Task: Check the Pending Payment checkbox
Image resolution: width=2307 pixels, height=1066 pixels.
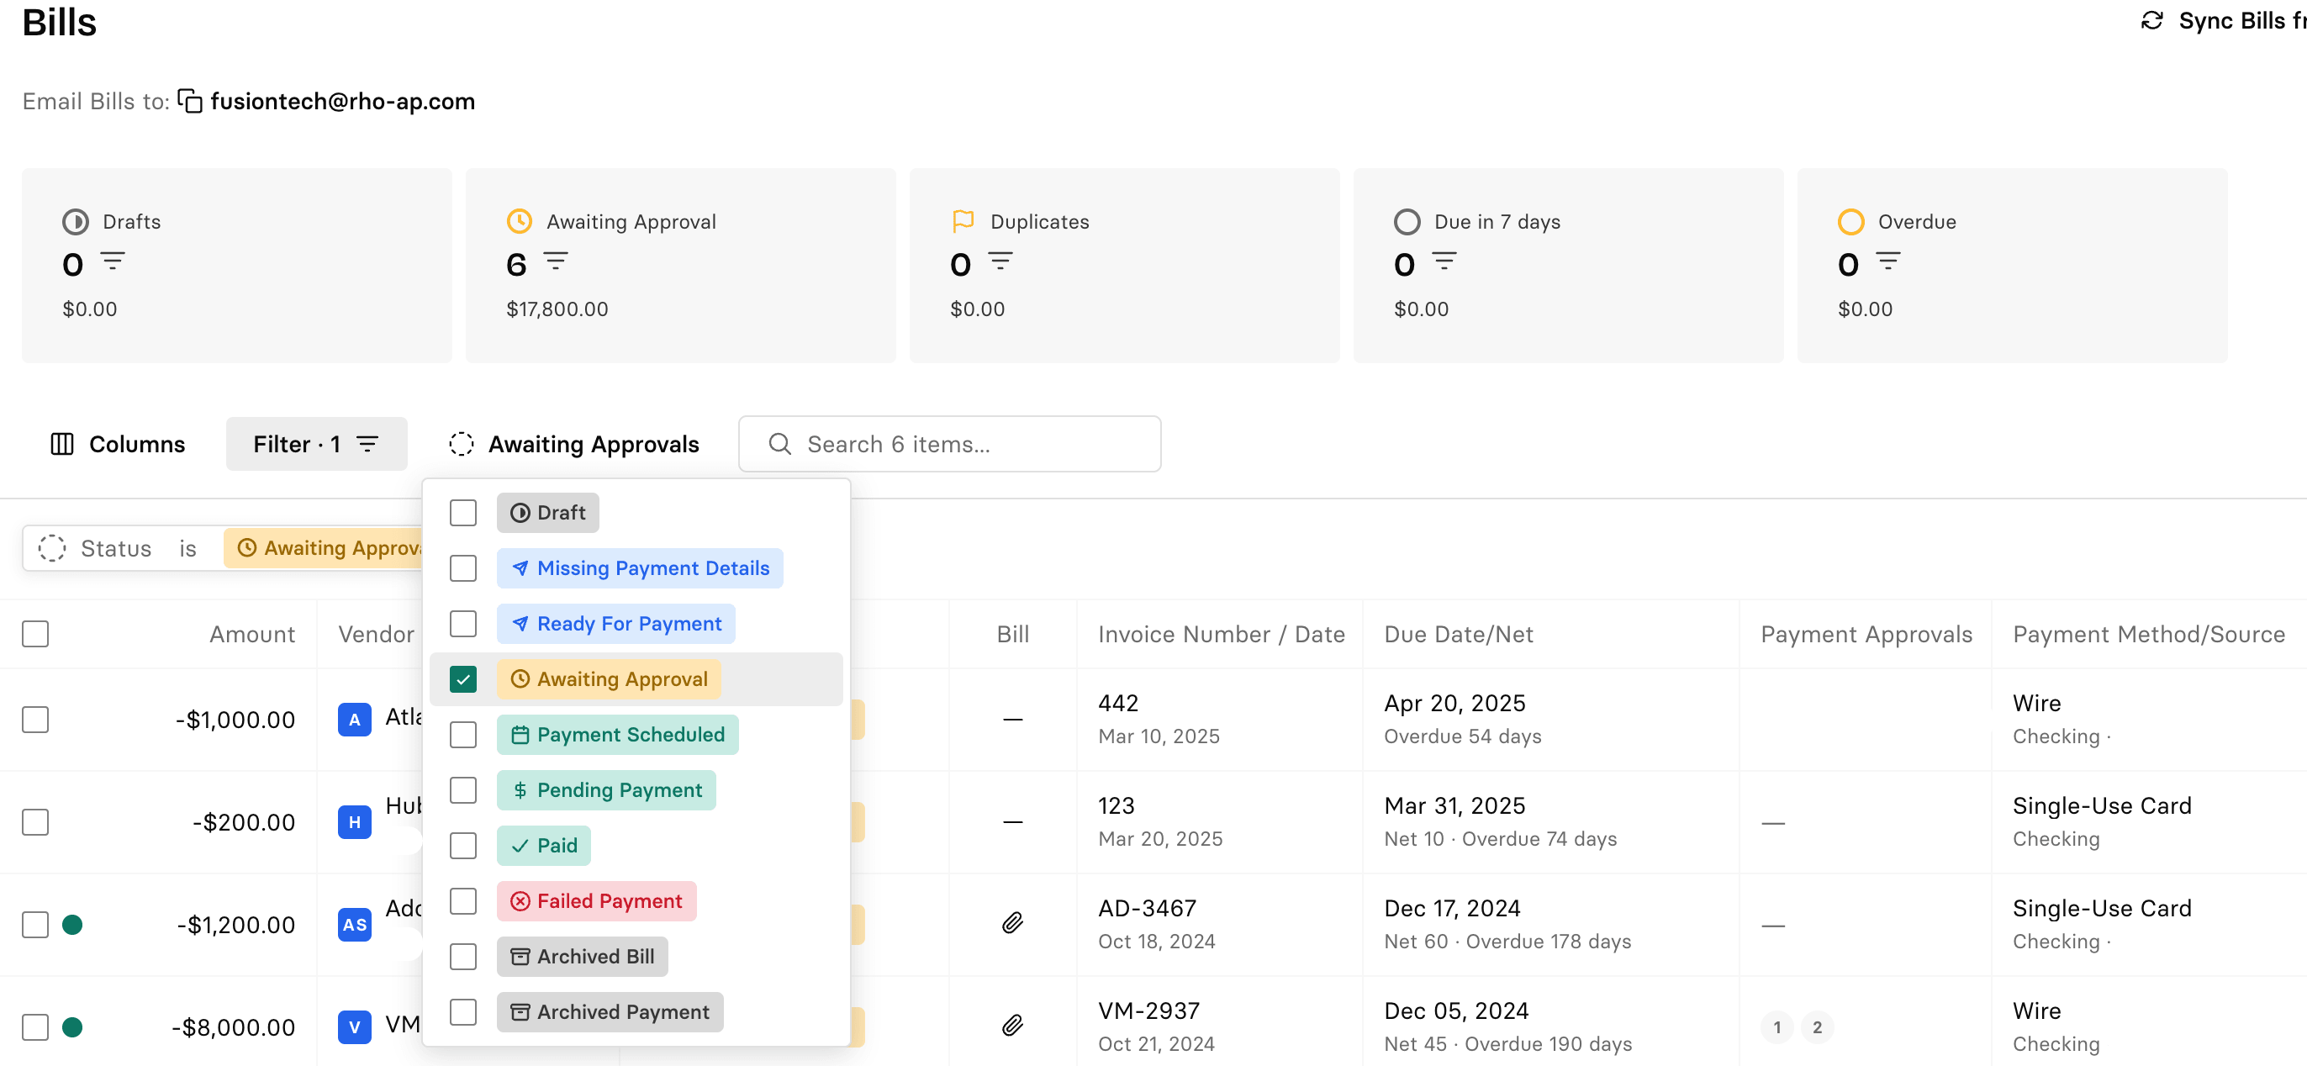Action: [463, 791]
